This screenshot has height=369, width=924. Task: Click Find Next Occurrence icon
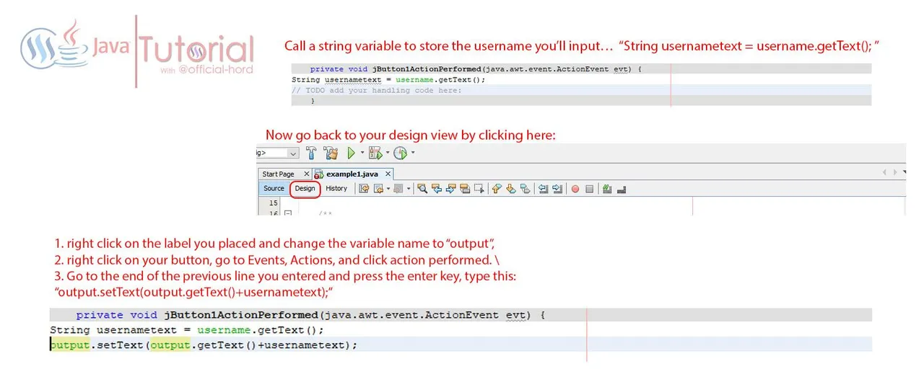pyautogui.click(x=450, y=188)
